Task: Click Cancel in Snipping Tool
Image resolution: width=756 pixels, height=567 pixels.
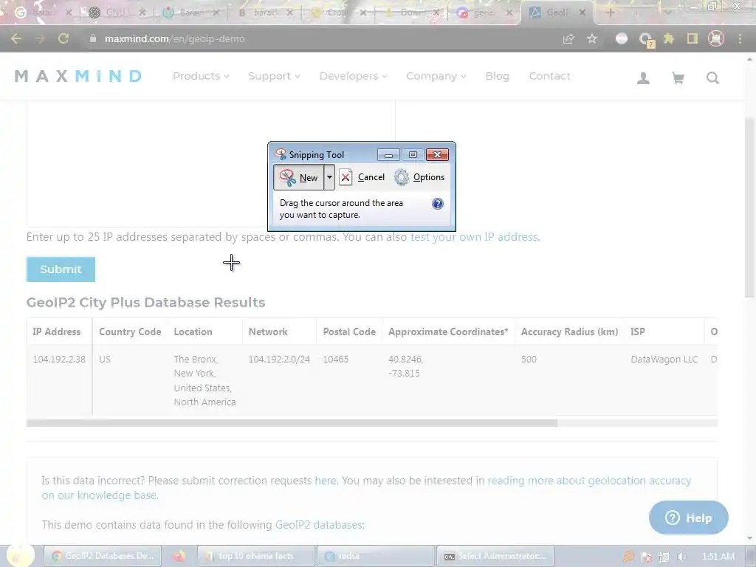Action: 362,177
